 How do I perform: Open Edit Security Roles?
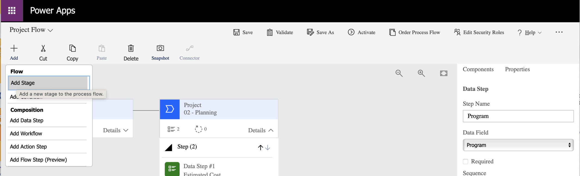pos(479,32)
